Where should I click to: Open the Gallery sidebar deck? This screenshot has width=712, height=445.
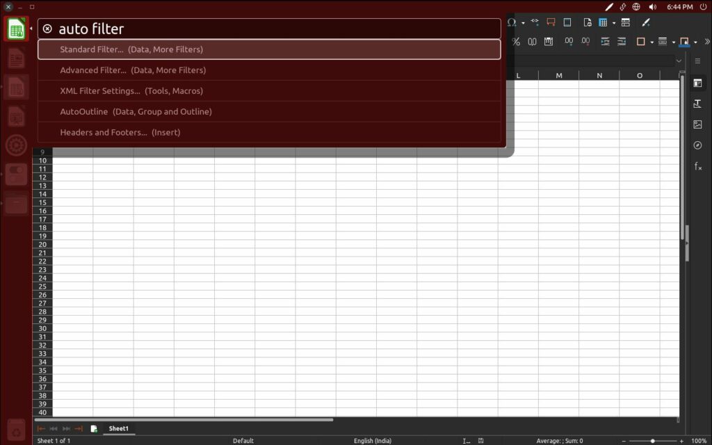[698, 124]
